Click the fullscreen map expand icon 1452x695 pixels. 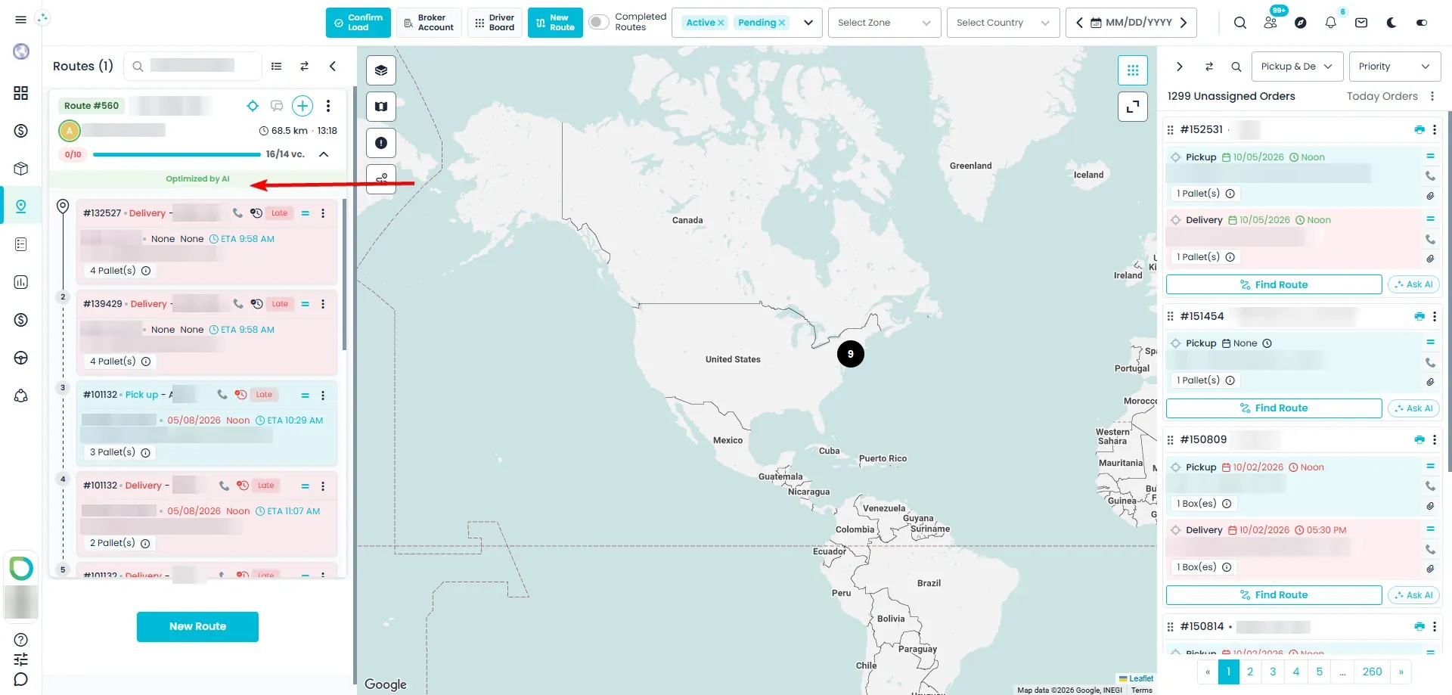pyautogui.click(x=1132, y=107)
